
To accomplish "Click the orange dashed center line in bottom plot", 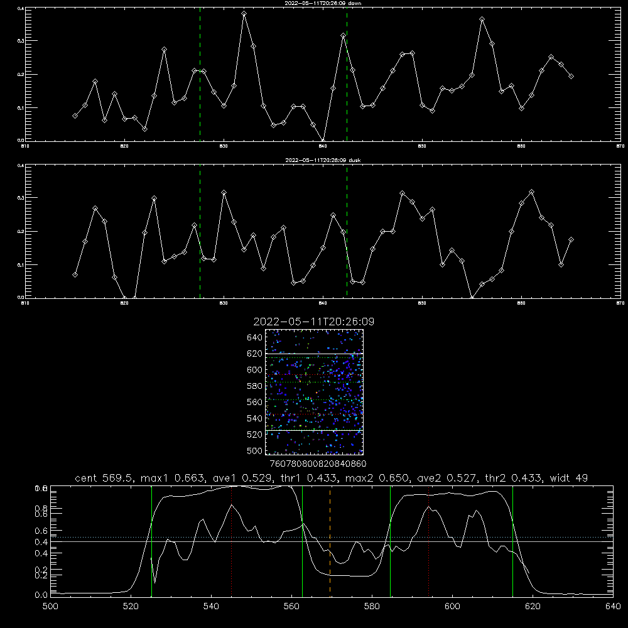I will (330, 540).
